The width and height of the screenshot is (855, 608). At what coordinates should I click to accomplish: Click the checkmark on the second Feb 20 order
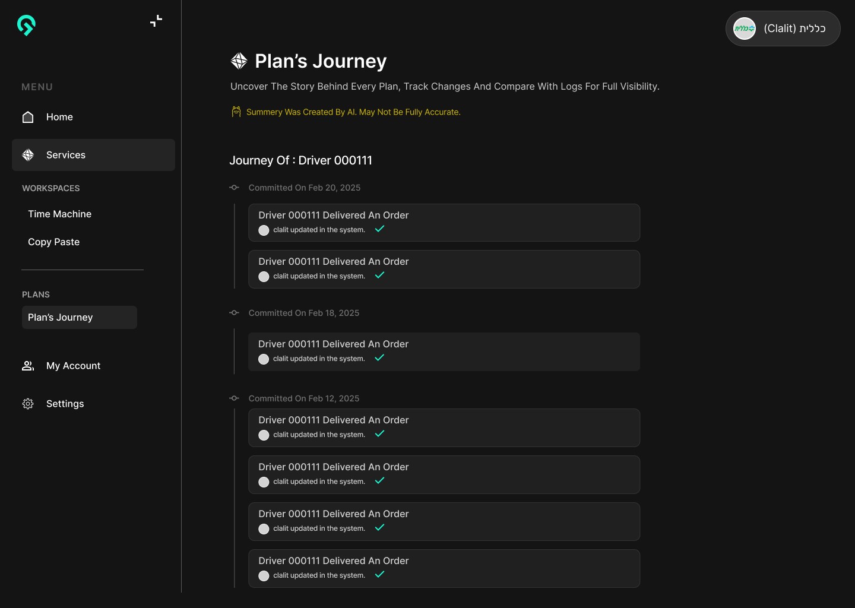click(380, 275)
